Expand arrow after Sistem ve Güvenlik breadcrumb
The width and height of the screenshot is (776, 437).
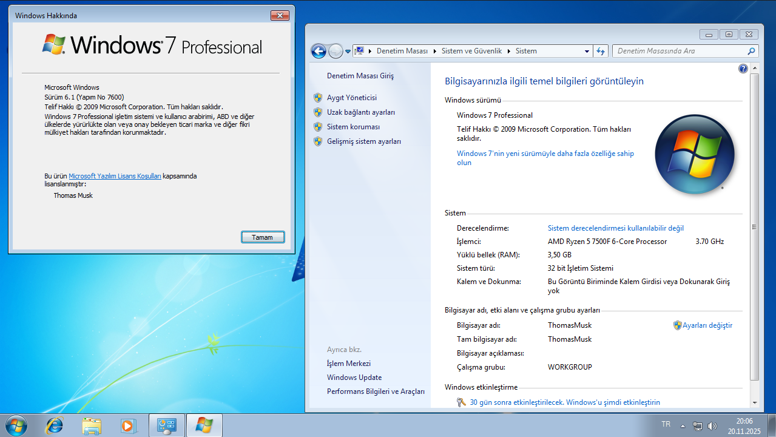(508, 51)
